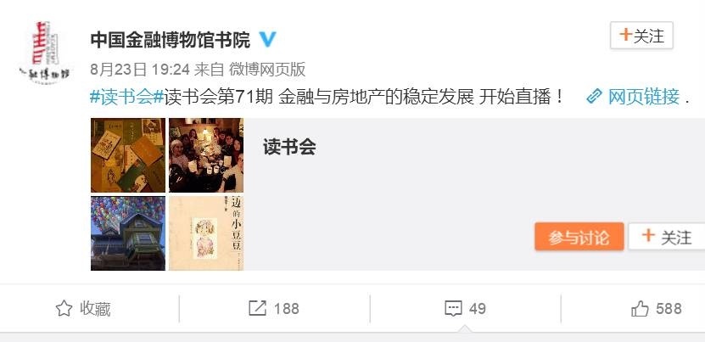705x342 pixels.
Task: Click the blue verified V badge
Action: pyautogui.click(x=267, y=40)
